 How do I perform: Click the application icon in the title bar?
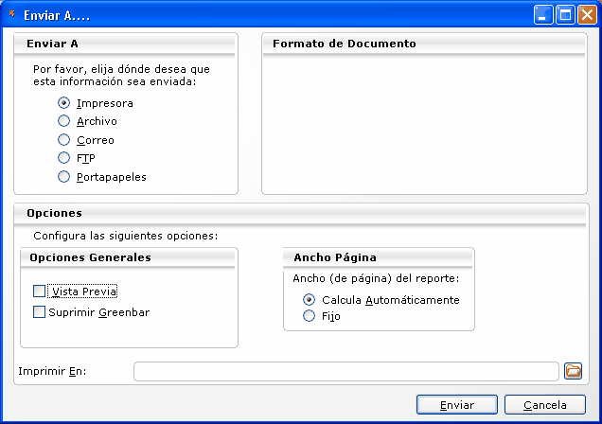[x=11, y=14]
